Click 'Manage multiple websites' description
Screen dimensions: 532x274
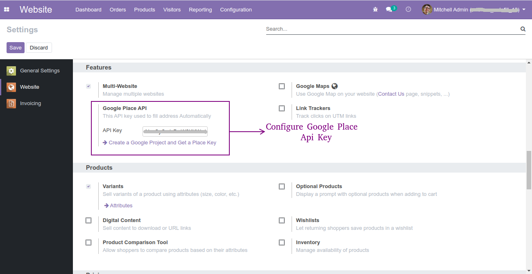pos(134,94)
